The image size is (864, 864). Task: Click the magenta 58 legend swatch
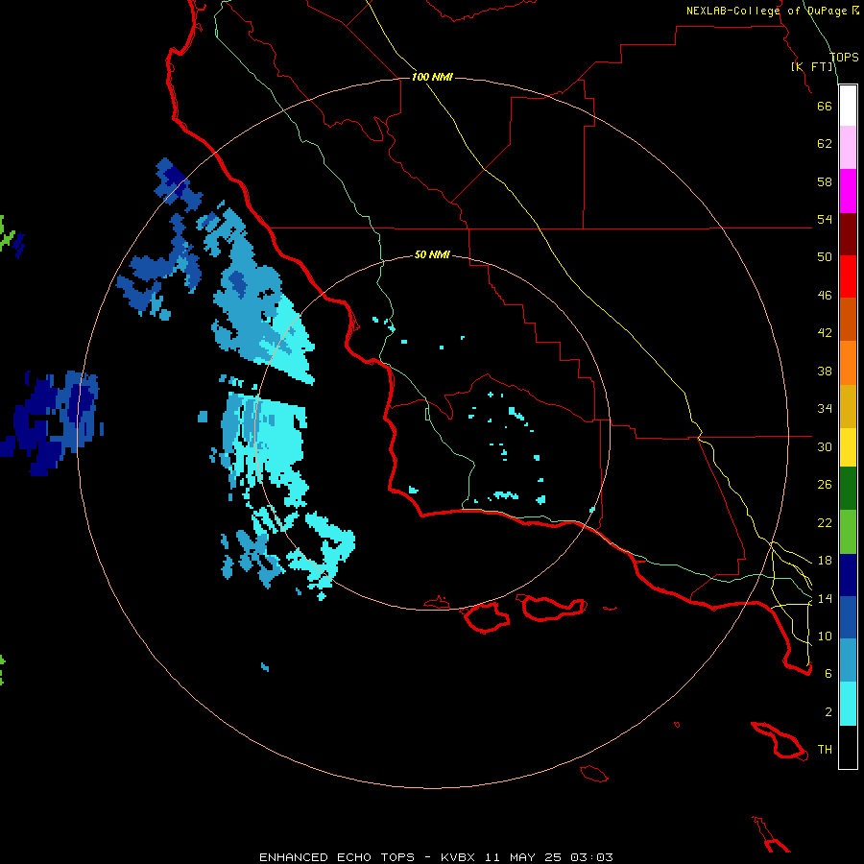848,191
